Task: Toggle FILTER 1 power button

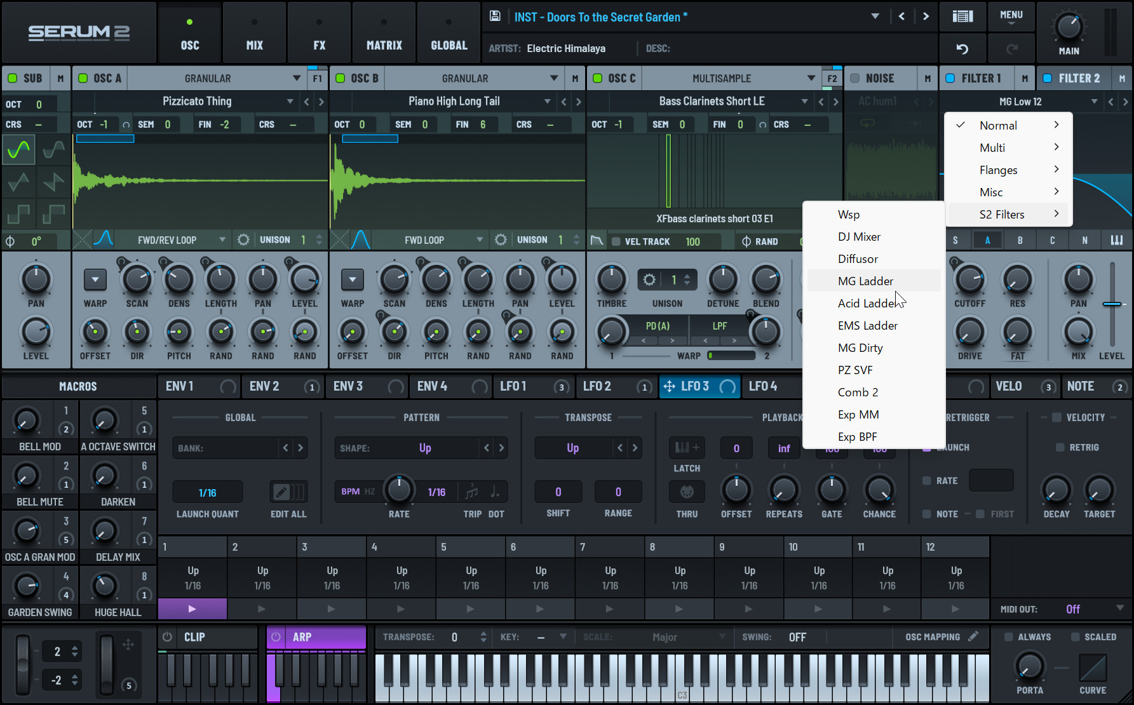Action: [x=950, y=78]
